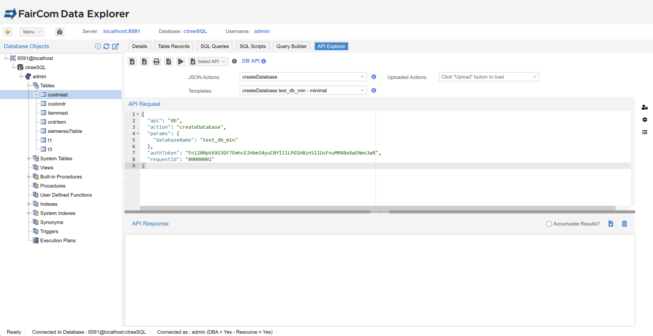Click the dark info icon beside Select API
Screen dimensions: 653x336
click(x=234, y=61)
